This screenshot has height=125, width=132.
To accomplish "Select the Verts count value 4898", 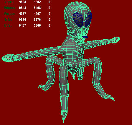I will coord(22,2).
